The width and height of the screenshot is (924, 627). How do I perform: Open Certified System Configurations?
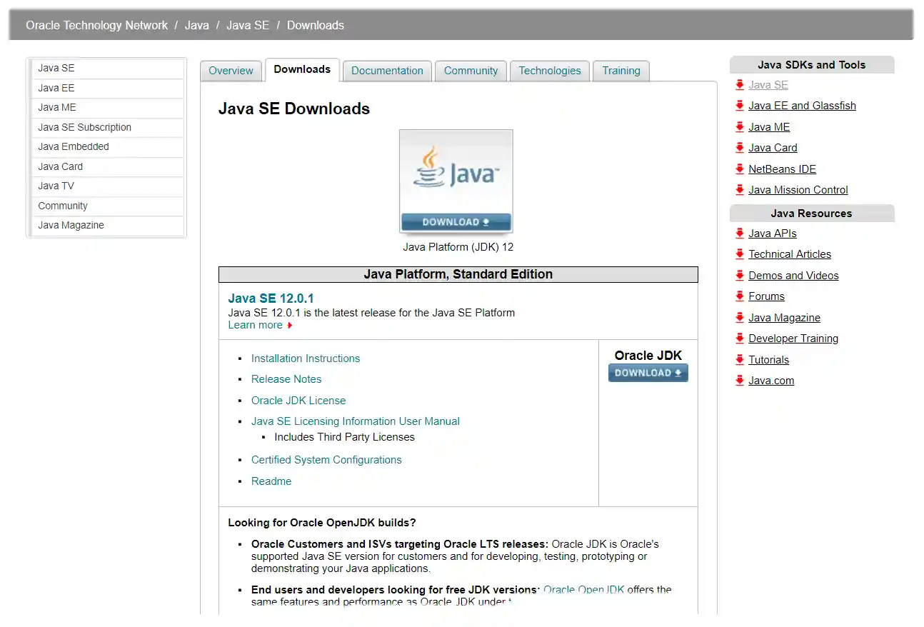point(326,459)
